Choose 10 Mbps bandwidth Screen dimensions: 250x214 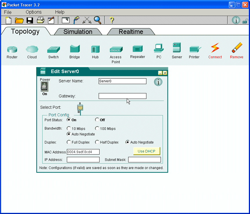69,128
